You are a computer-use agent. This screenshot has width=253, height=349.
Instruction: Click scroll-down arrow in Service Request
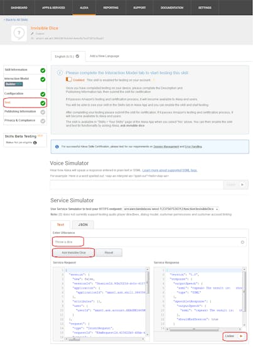(148, 335)
